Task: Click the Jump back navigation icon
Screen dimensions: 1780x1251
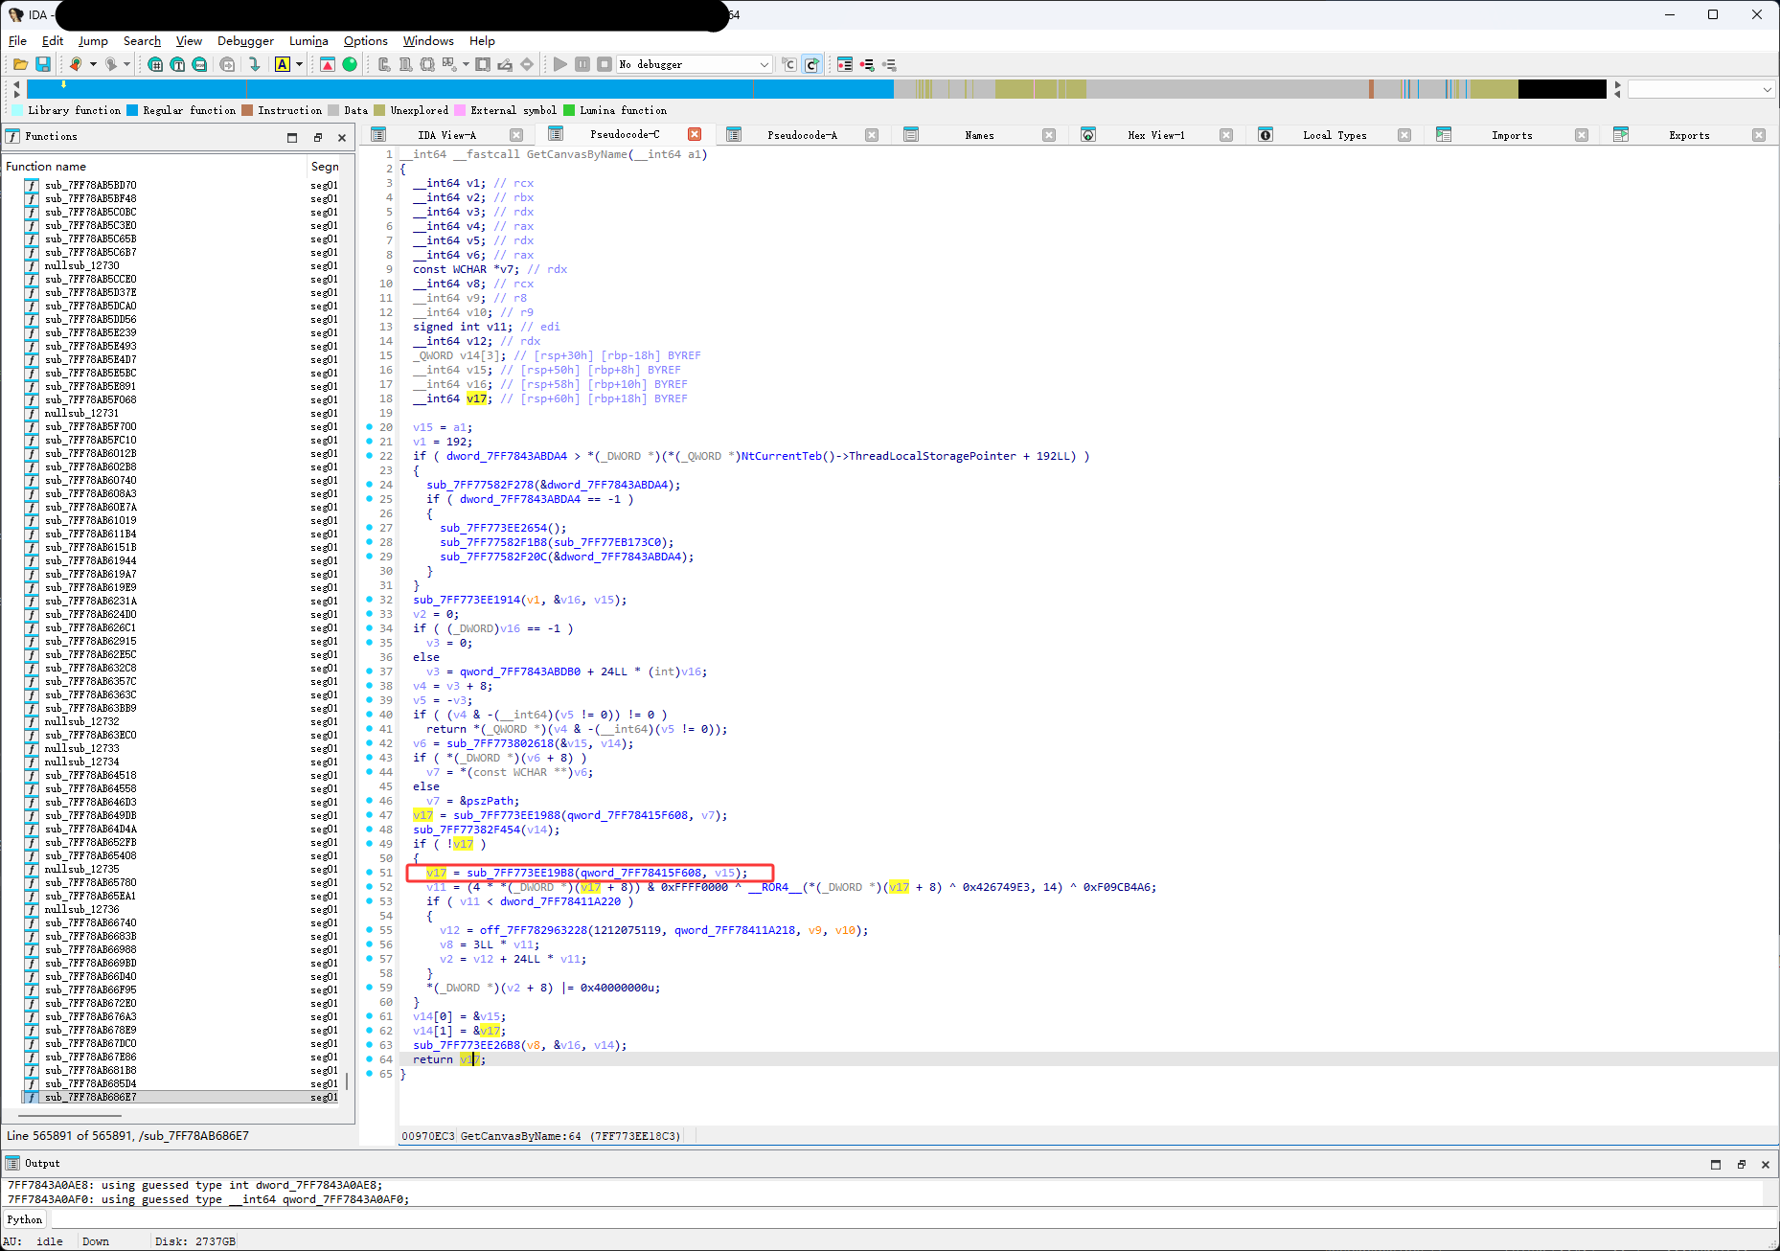Action: click(x=76, y=64)
